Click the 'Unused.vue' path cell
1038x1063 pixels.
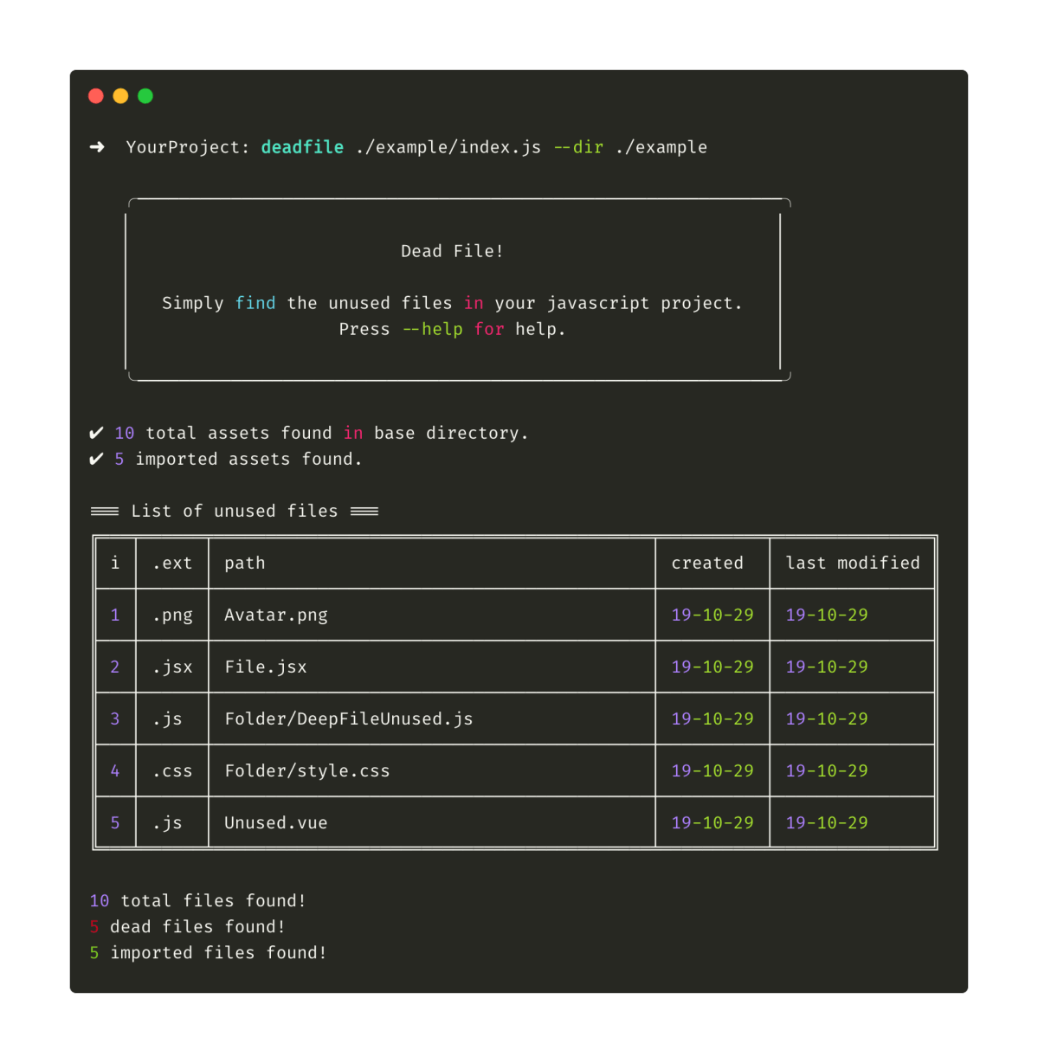pos(276,822)
